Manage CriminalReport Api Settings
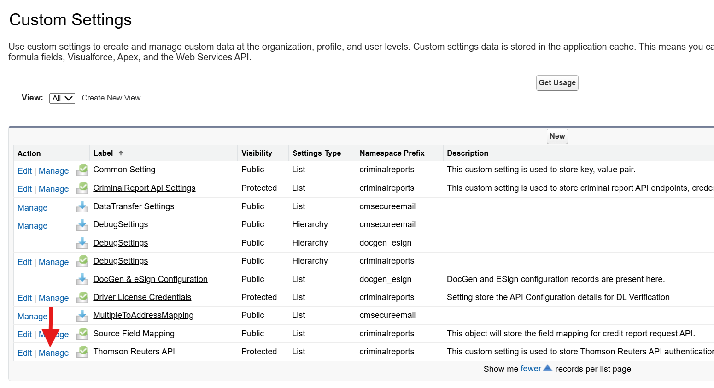The height and width of the screenshot is (388, 714). tap(54, 189)
